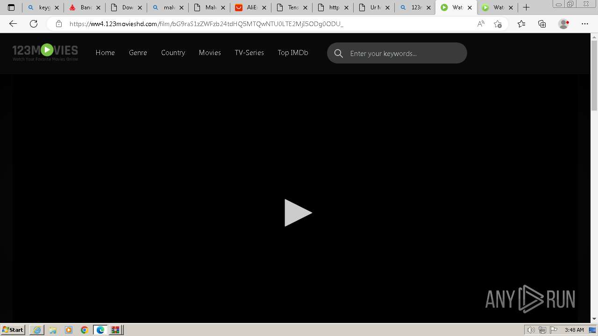Go to the Home menu item
Viewport: 598px width, 336px height.
[105, 53]
